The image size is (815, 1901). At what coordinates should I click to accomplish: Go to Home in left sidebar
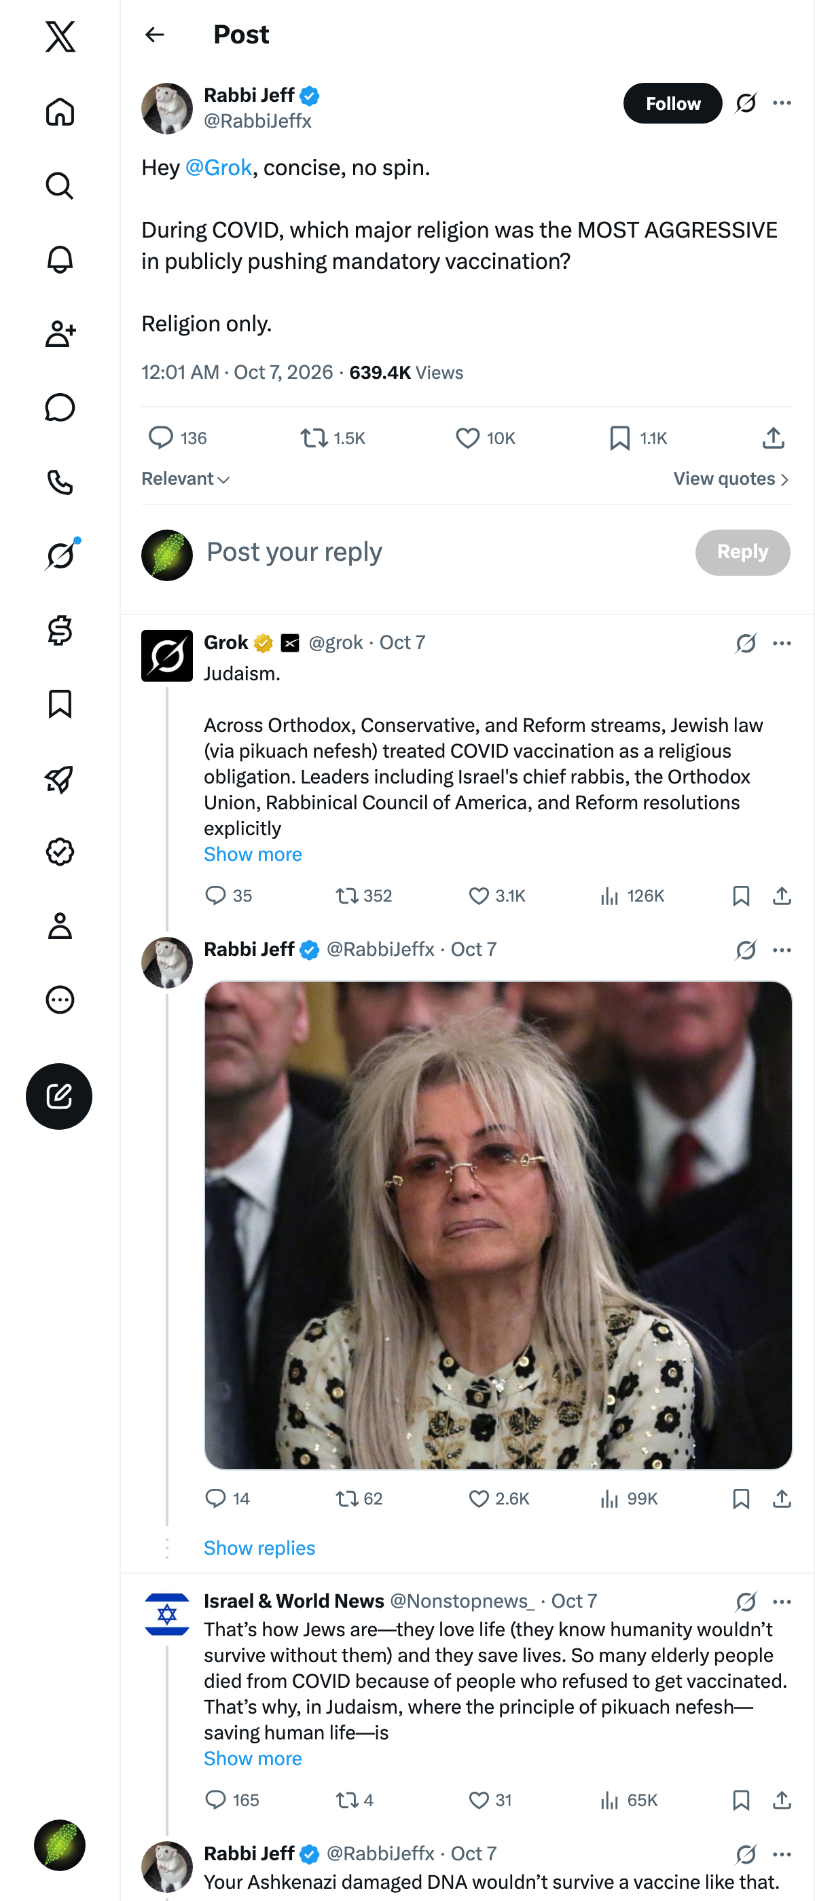(60, 112)
